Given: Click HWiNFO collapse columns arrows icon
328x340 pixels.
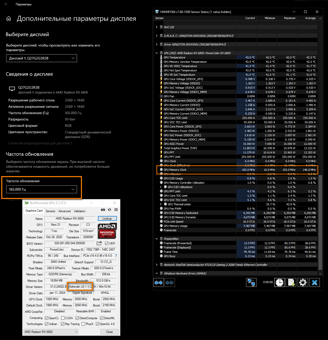Looking at the screenshot, I should click(x=169, y=283).
